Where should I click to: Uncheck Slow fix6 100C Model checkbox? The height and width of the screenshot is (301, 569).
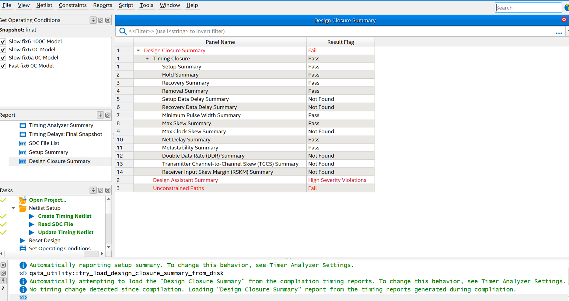click(x=3, y=42)
